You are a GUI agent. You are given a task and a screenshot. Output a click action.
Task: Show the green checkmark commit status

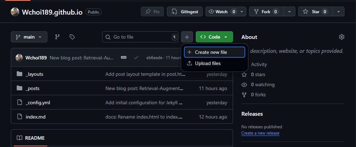(136, 58)
